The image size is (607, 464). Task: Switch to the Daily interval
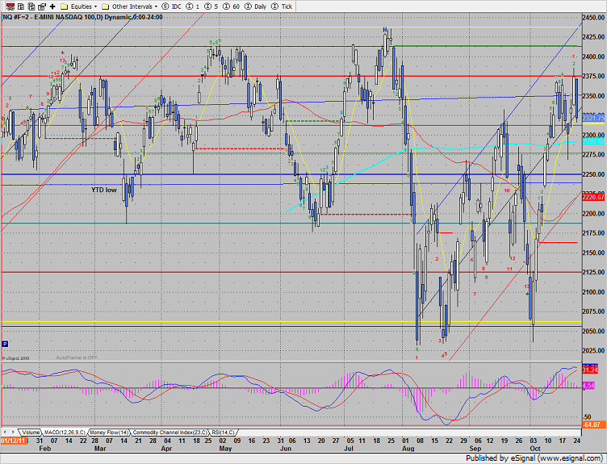pyautogui.click(x=256, y=6)
